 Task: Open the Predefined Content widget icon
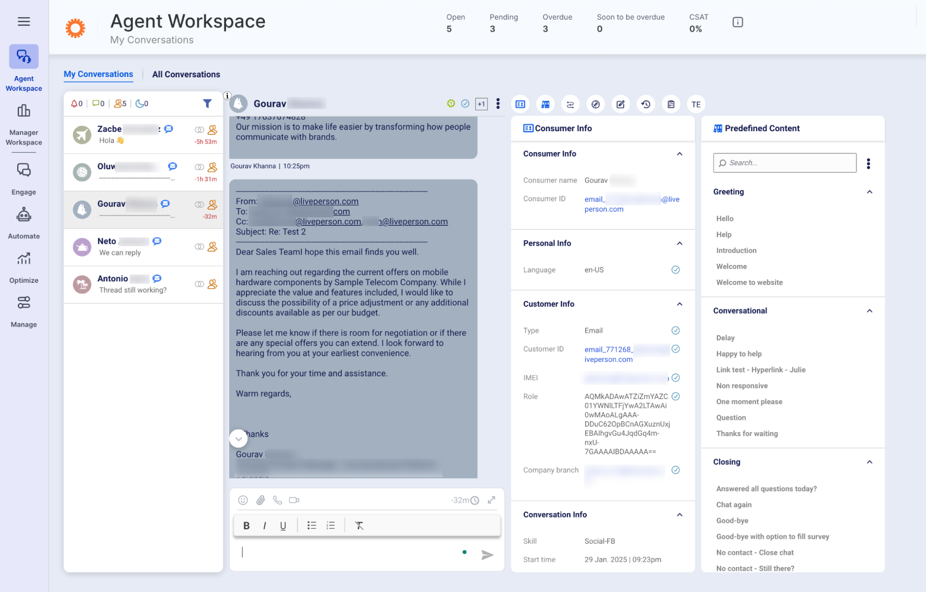tap(545, 104)
